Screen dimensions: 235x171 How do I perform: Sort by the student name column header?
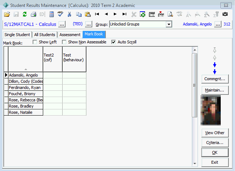[26, 59]
